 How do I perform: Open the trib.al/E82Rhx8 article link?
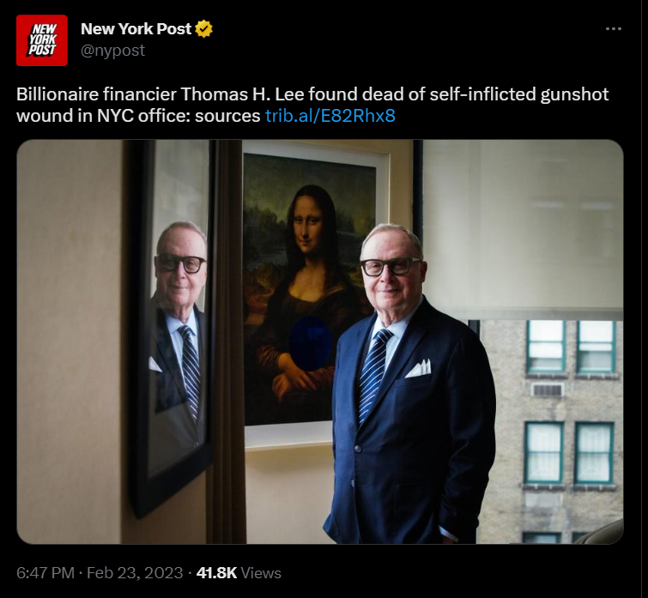click(x=330, y=116)
